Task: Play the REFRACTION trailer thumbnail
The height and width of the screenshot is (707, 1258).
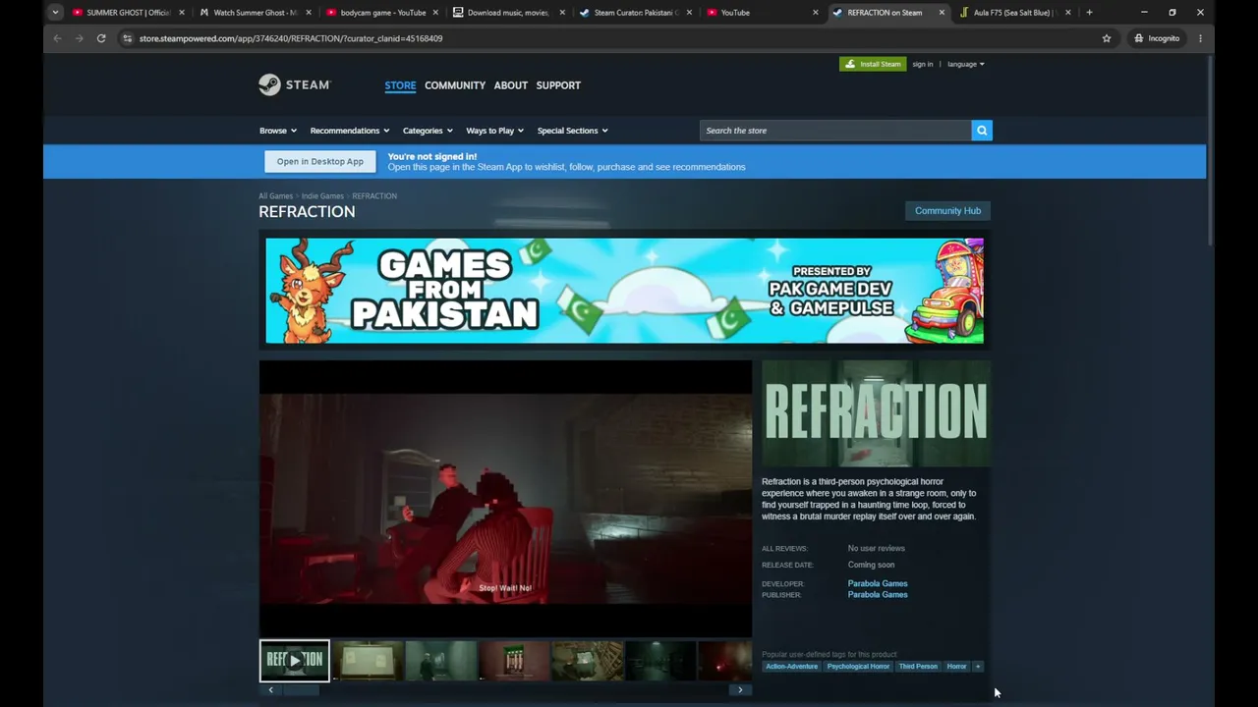Action: [295, 661]
